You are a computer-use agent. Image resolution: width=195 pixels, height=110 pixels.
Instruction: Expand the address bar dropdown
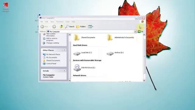click(135, 31)
